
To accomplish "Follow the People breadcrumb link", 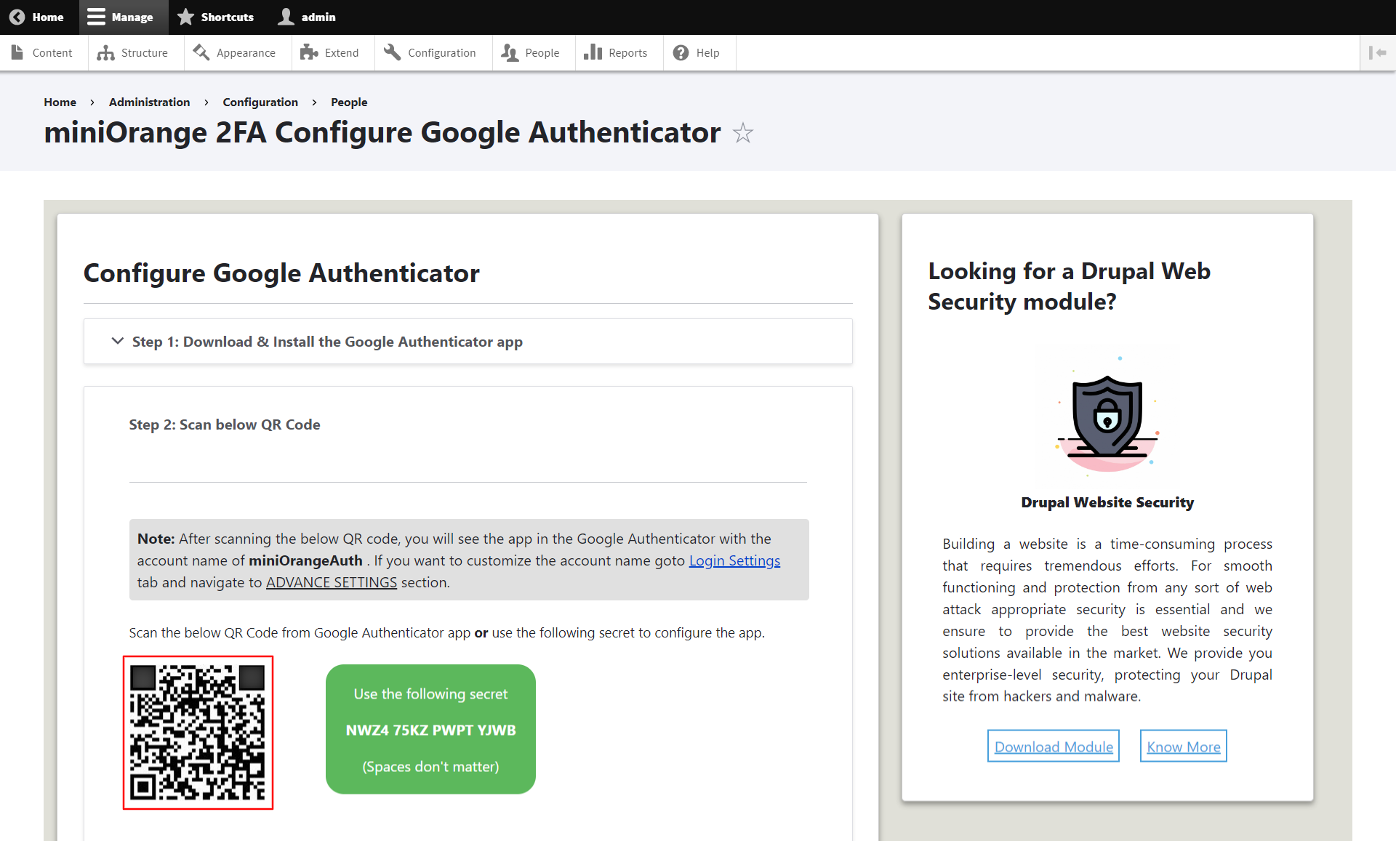I will coord(349,102).
